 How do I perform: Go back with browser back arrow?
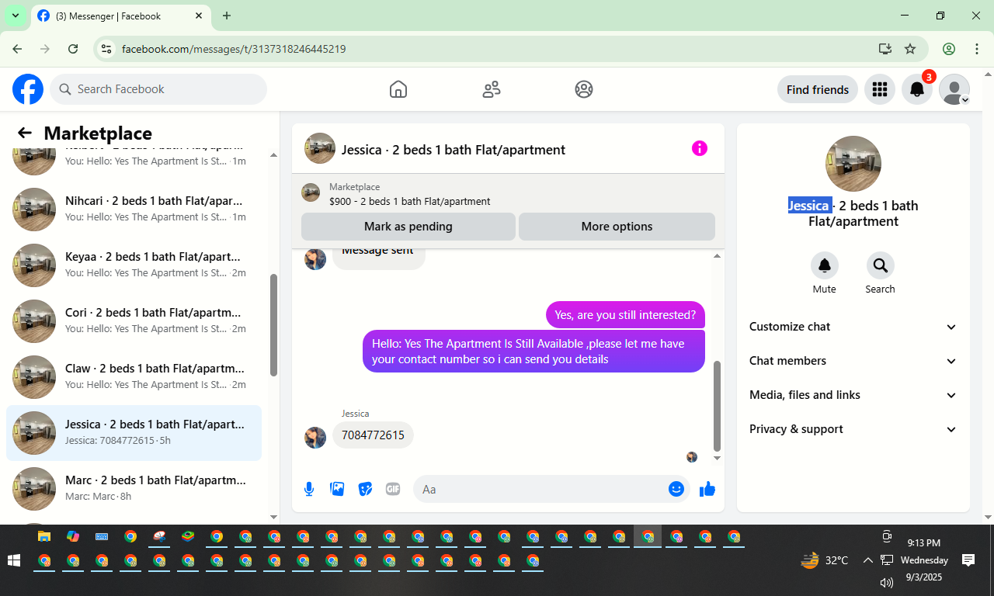coord(17,49)
